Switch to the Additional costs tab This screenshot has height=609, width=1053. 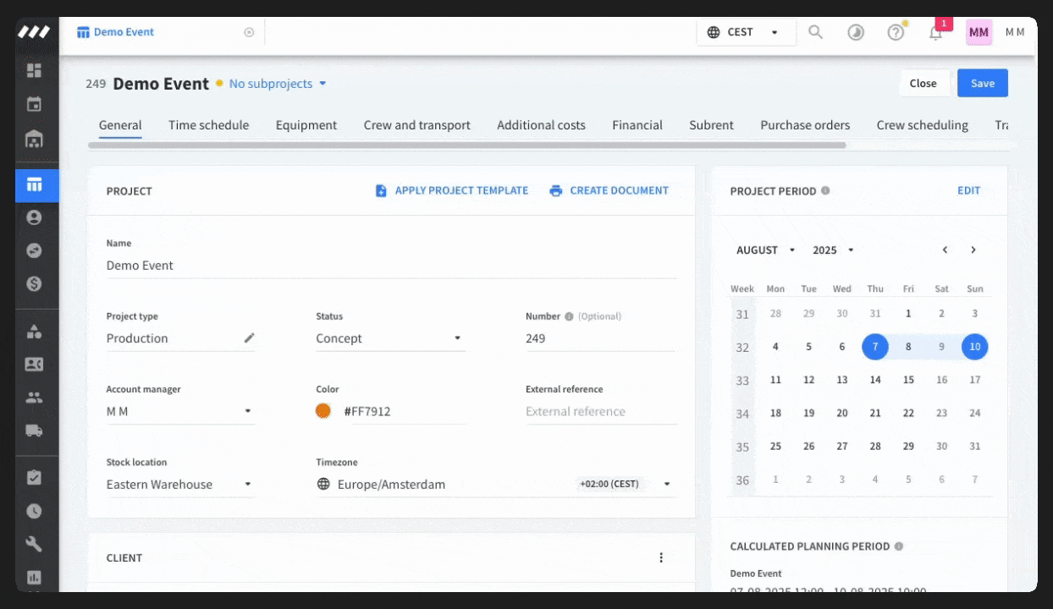pyautogui.click(x=541, y=125)
